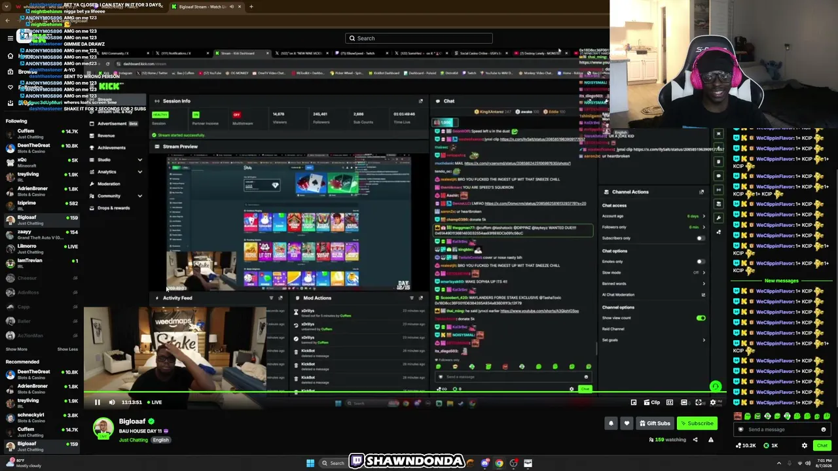Expand Community menu in streamed dashboard sidebar
The image size is (838, 471).
139,196
